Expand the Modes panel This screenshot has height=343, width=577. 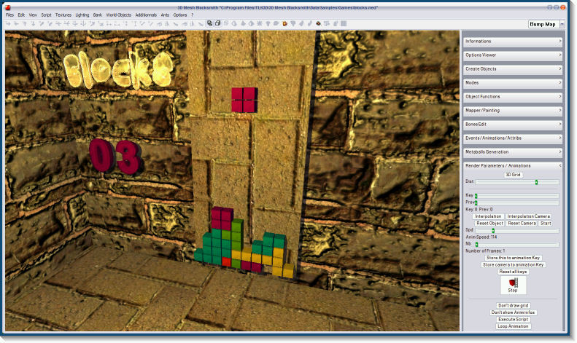coord(512,83)
